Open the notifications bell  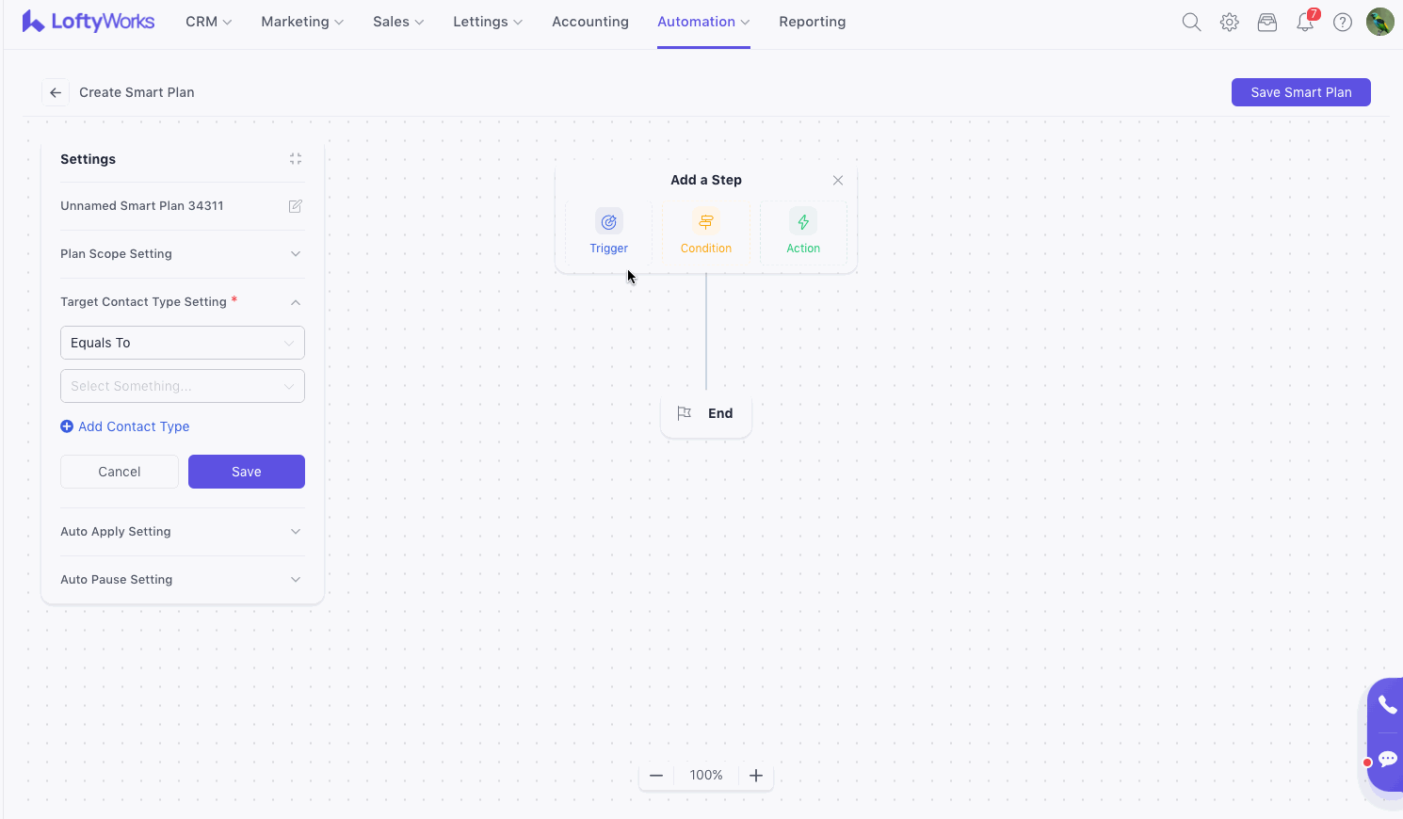click(1305, 22)
